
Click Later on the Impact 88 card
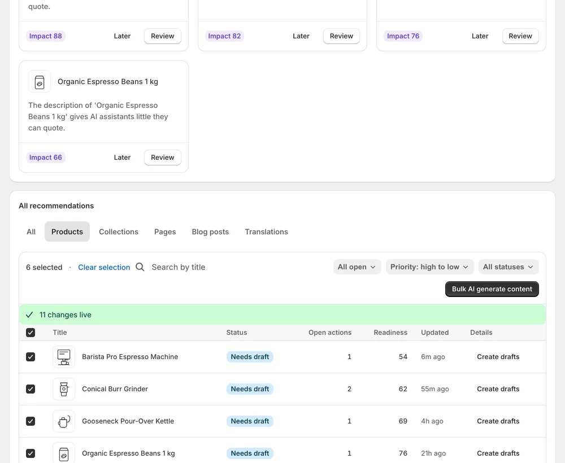coord(122,36)
